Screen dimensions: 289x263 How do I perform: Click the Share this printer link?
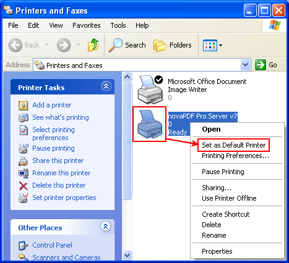click(x=58, y=161)
